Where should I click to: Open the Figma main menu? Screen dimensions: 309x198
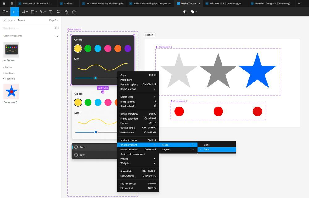tap(4, 12)
